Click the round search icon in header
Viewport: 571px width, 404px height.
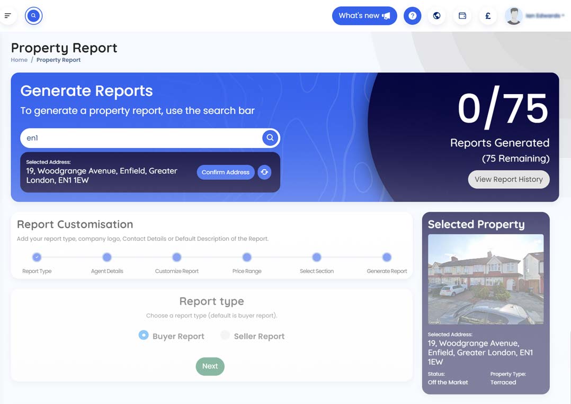point(33,16)
